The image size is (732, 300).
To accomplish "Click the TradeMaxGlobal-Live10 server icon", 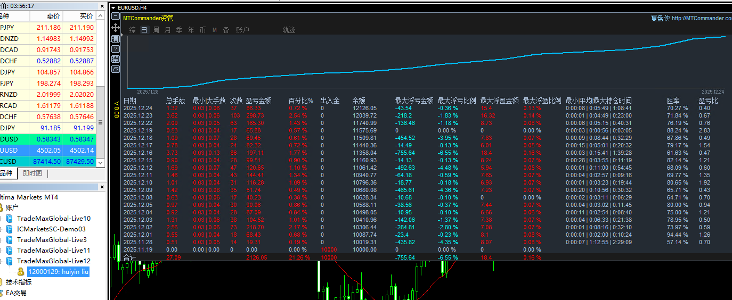I will (10, 219).
